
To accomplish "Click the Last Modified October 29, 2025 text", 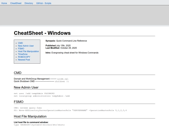I will coord(61,48).
